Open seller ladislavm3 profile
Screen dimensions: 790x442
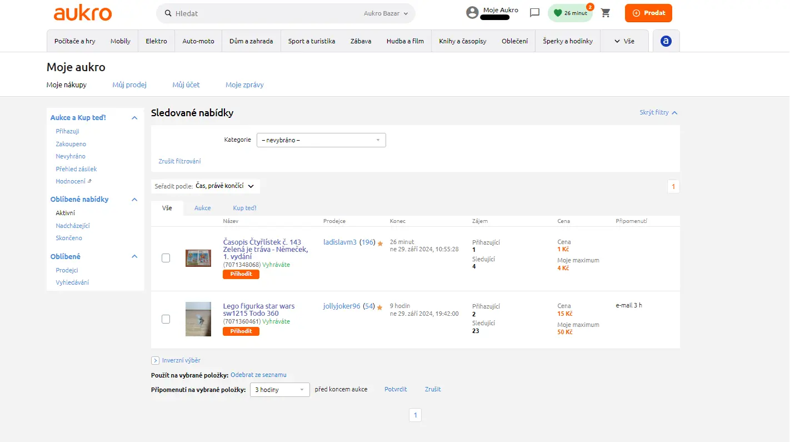(340, 242)
